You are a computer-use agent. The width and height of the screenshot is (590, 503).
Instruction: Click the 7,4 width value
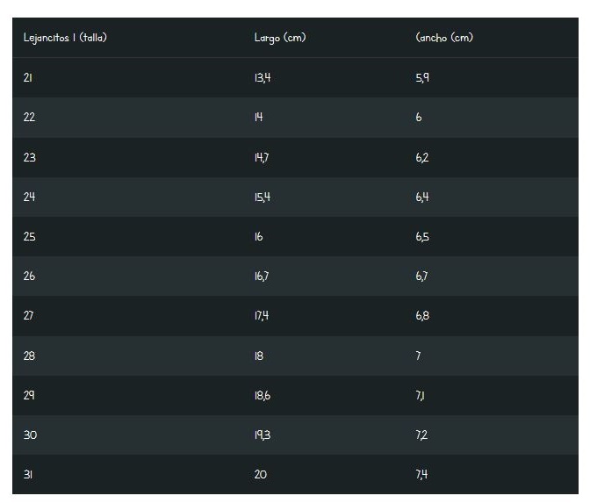(422, 475)
